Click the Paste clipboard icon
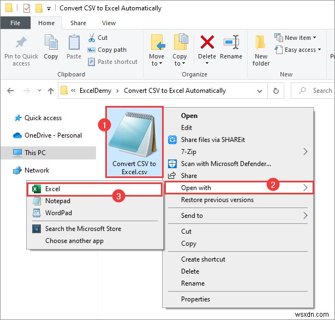Screen dimensions: 335x320 point(74,42)
